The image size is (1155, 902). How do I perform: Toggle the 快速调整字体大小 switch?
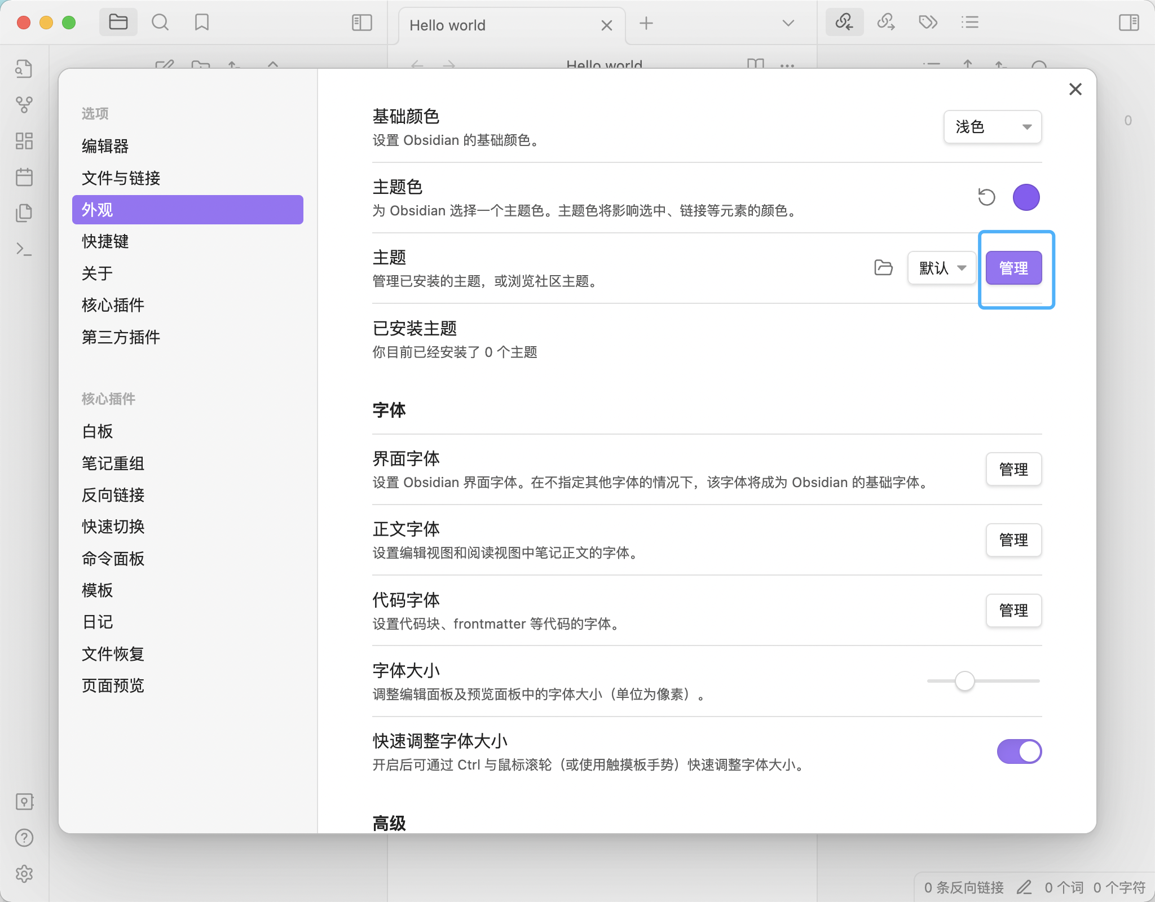1019,751
